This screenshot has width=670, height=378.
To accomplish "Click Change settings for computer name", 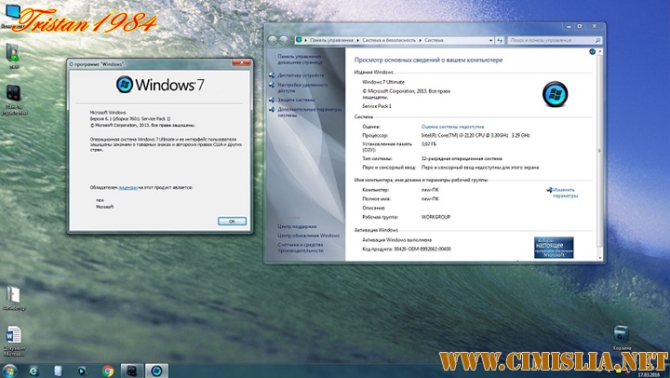I will (x=564, y=193).
